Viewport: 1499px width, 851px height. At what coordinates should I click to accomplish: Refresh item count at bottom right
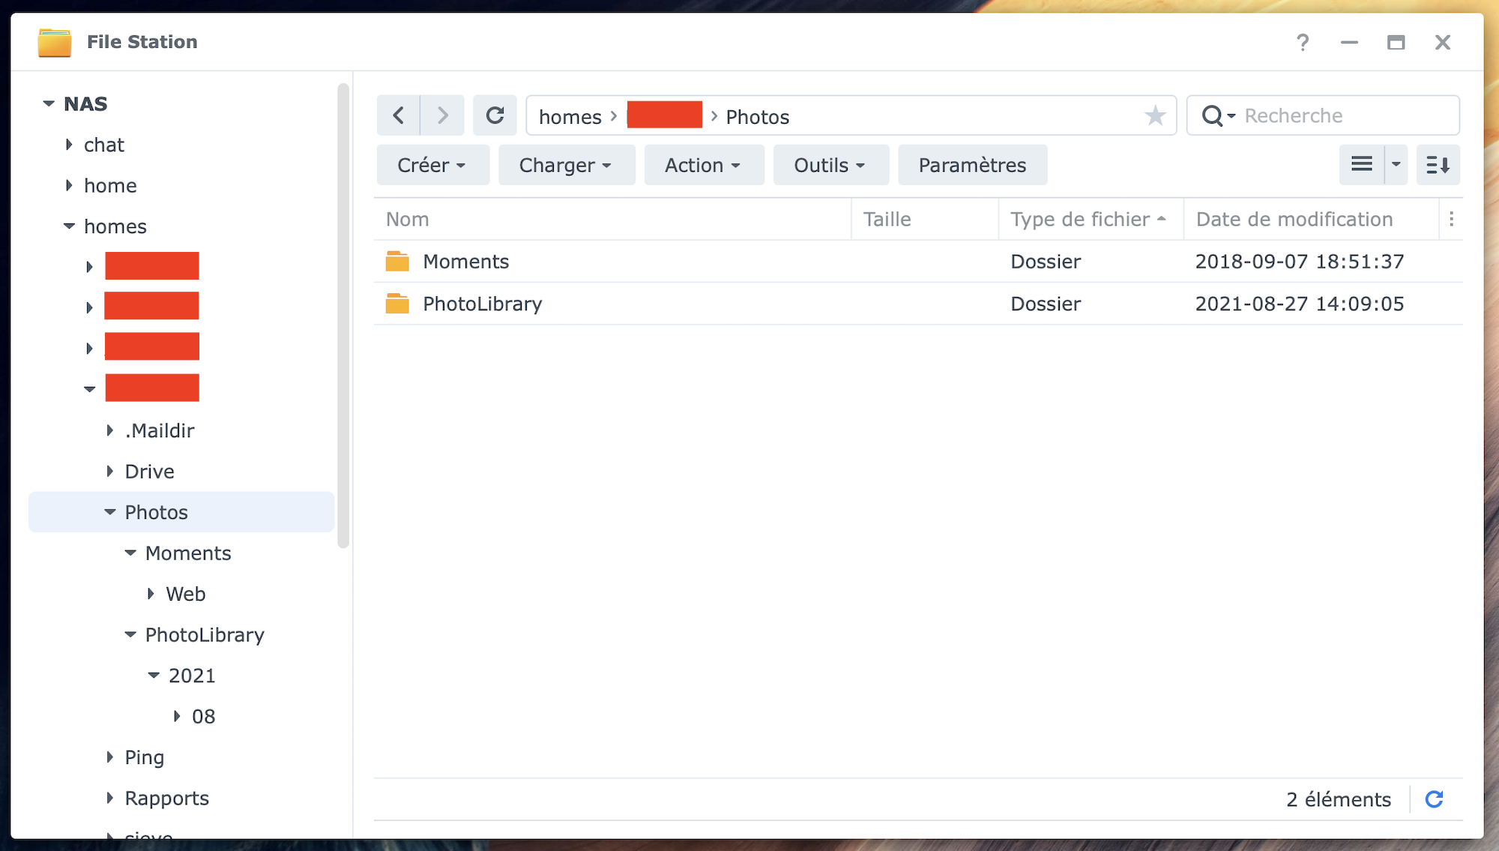pyautogui.click(x=1434, y=799)
